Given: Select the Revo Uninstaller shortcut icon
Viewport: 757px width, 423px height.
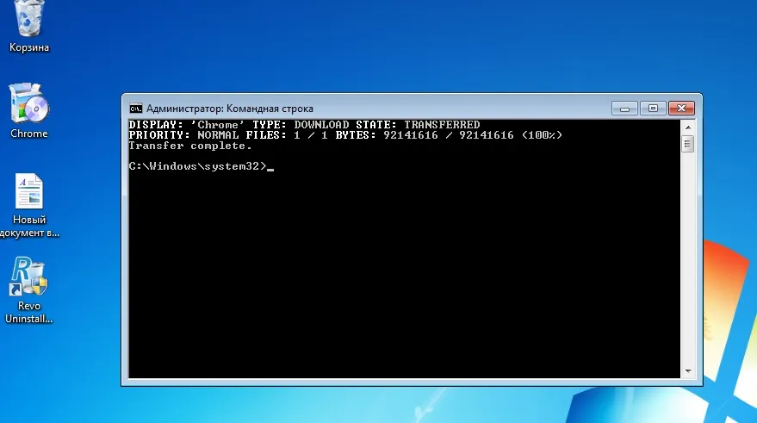Looking at the screenshot, I should pyautogui.click(x=28, y=276).
